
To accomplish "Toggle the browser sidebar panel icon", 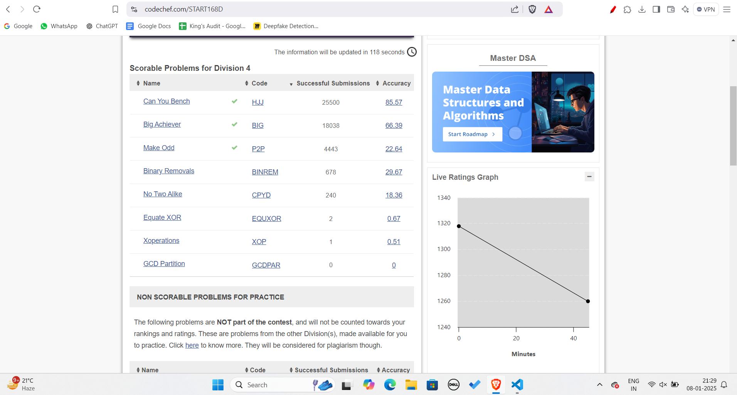I will [x=656, y=9].
